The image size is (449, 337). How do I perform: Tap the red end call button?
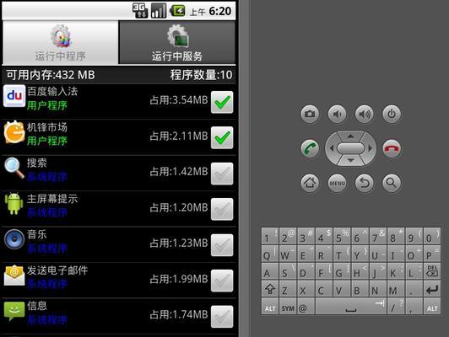point(392,148)
